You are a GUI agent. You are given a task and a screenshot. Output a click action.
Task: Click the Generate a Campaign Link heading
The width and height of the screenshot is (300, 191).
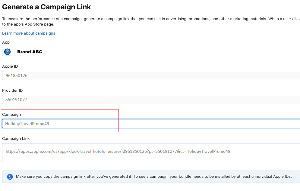pos(46,7)
